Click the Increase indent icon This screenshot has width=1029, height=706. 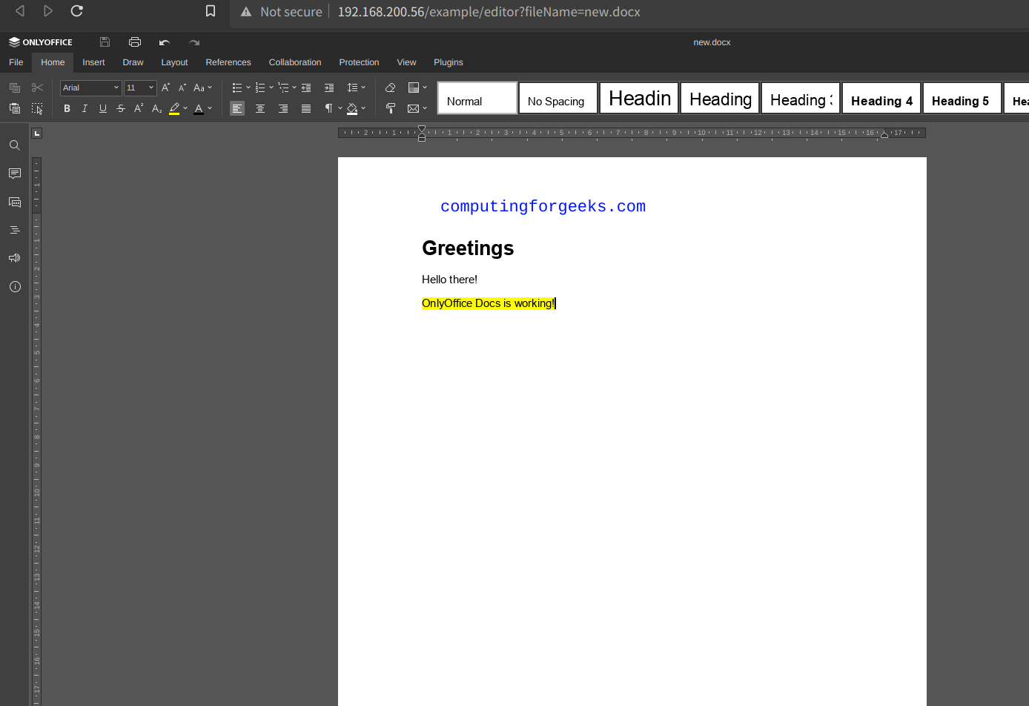click(329, 88)
